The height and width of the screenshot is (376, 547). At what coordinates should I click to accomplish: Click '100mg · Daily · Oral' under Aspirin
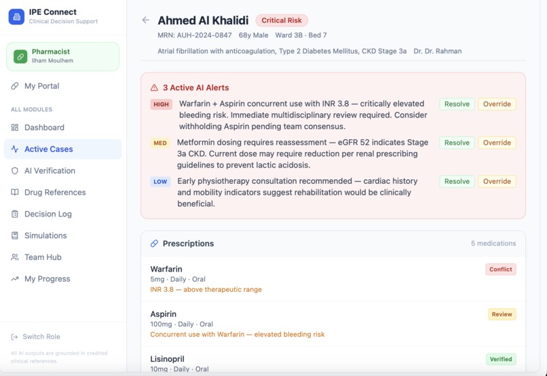(x=181, y=324)
